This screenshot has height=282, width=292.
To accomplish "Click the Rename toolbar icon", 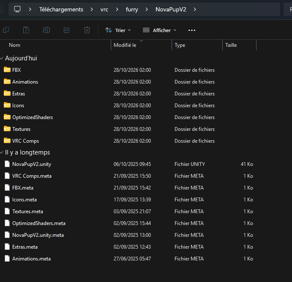I will coord(46,30).
